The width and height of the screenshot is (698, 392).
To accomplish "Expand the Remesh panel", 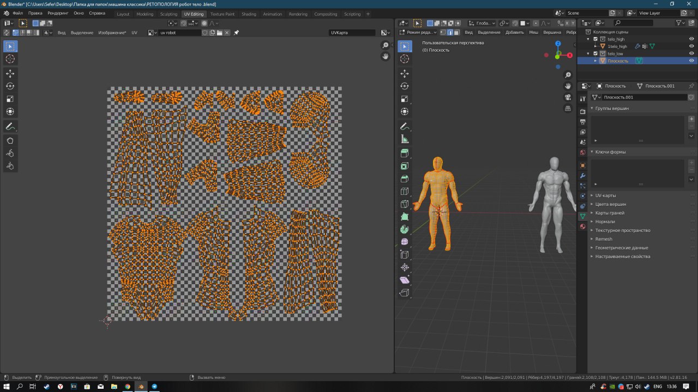I will coord(642,239).
